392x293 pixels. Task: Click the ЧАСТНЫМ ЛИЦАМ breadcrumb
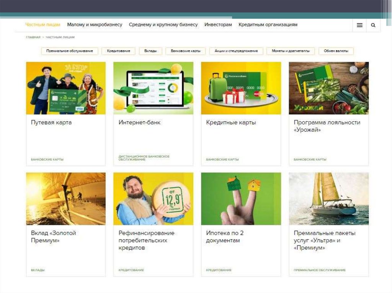(x=60, y=37)
